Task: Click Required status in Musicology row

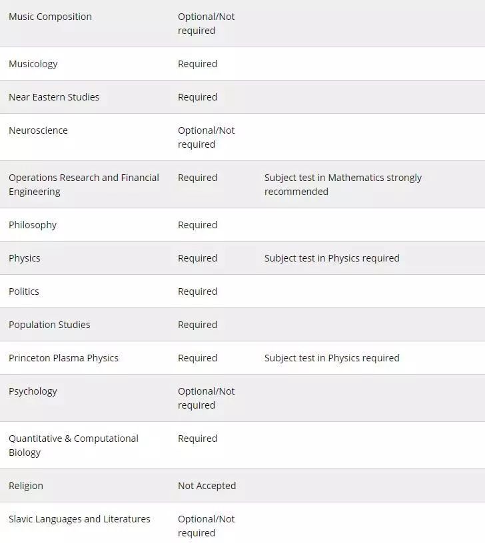Action: (x=197, y=64)
